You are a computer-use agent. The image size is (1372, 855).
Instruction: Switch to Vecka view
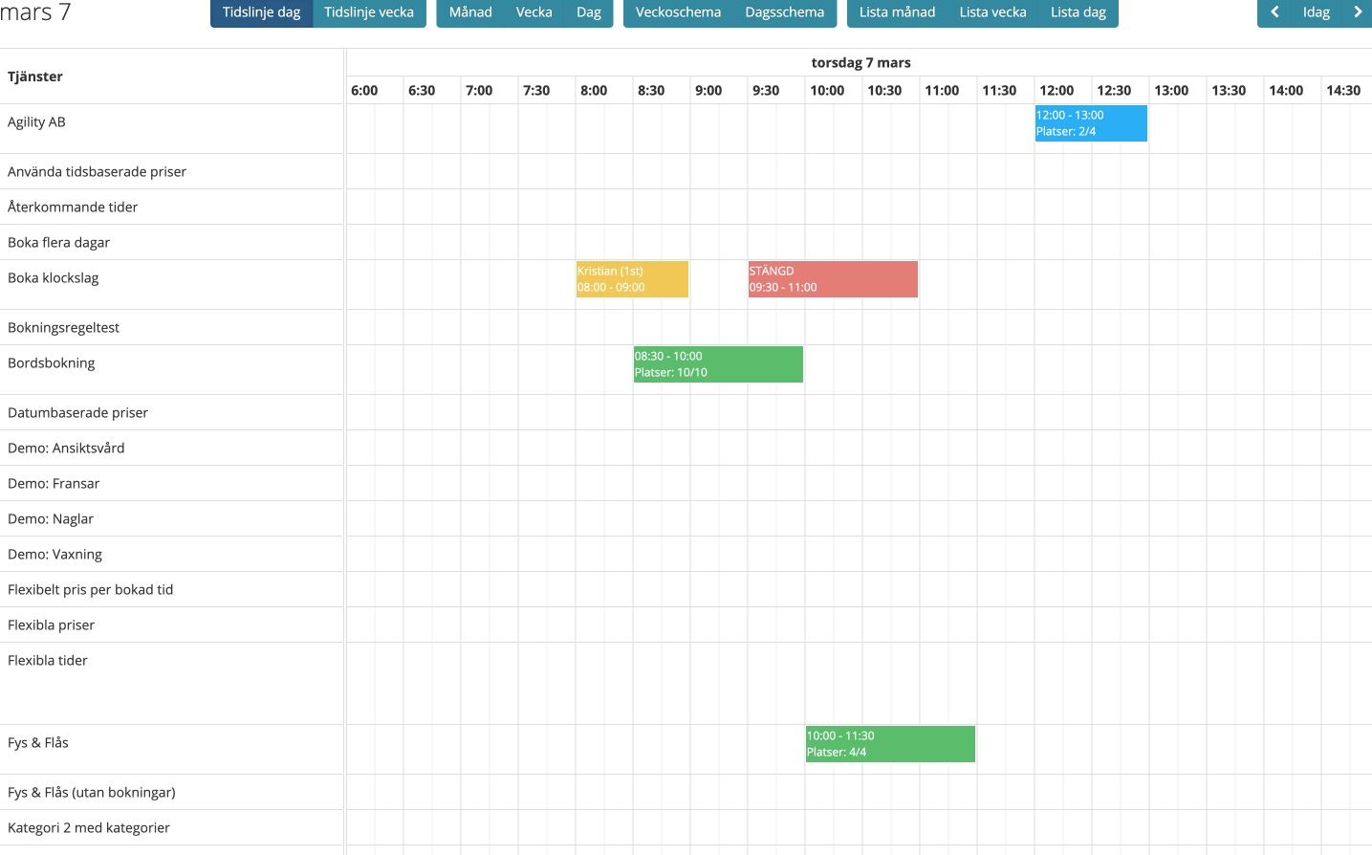click(x=534, y=12)
